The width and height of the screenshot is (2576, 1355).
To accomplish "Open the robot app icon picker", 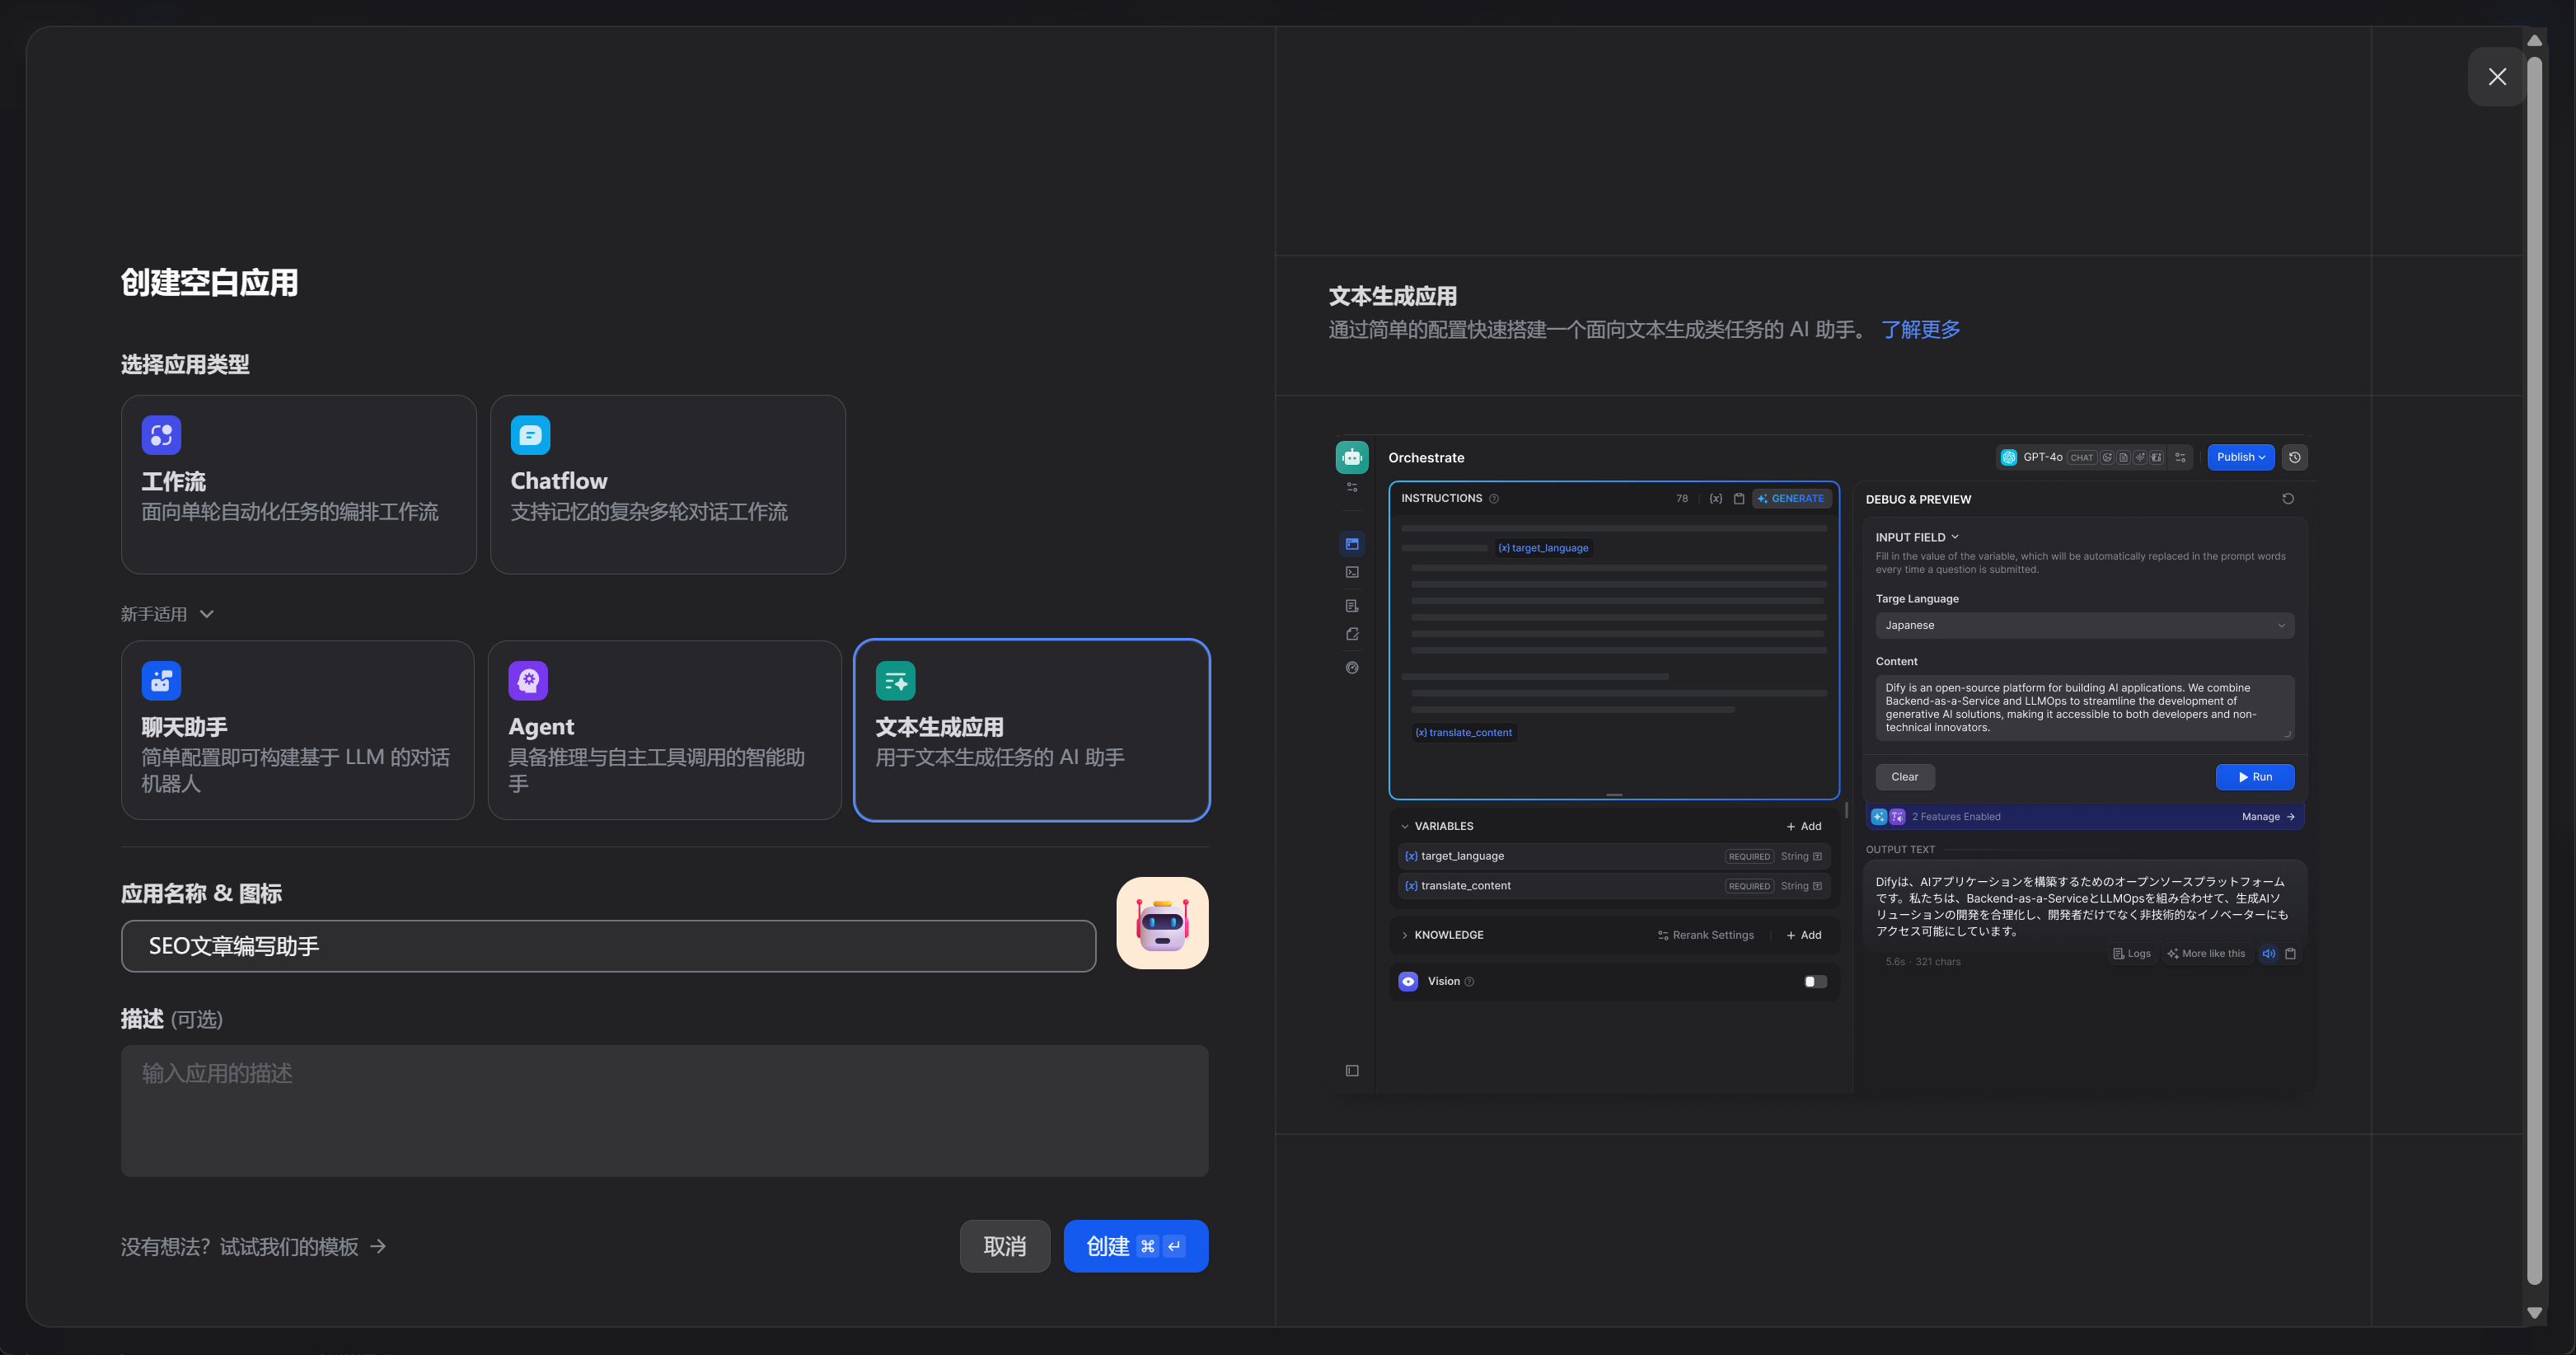I will point(1162,923).
